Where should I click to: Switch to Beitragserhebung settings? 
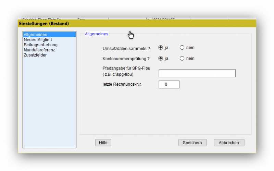[40, 45]
